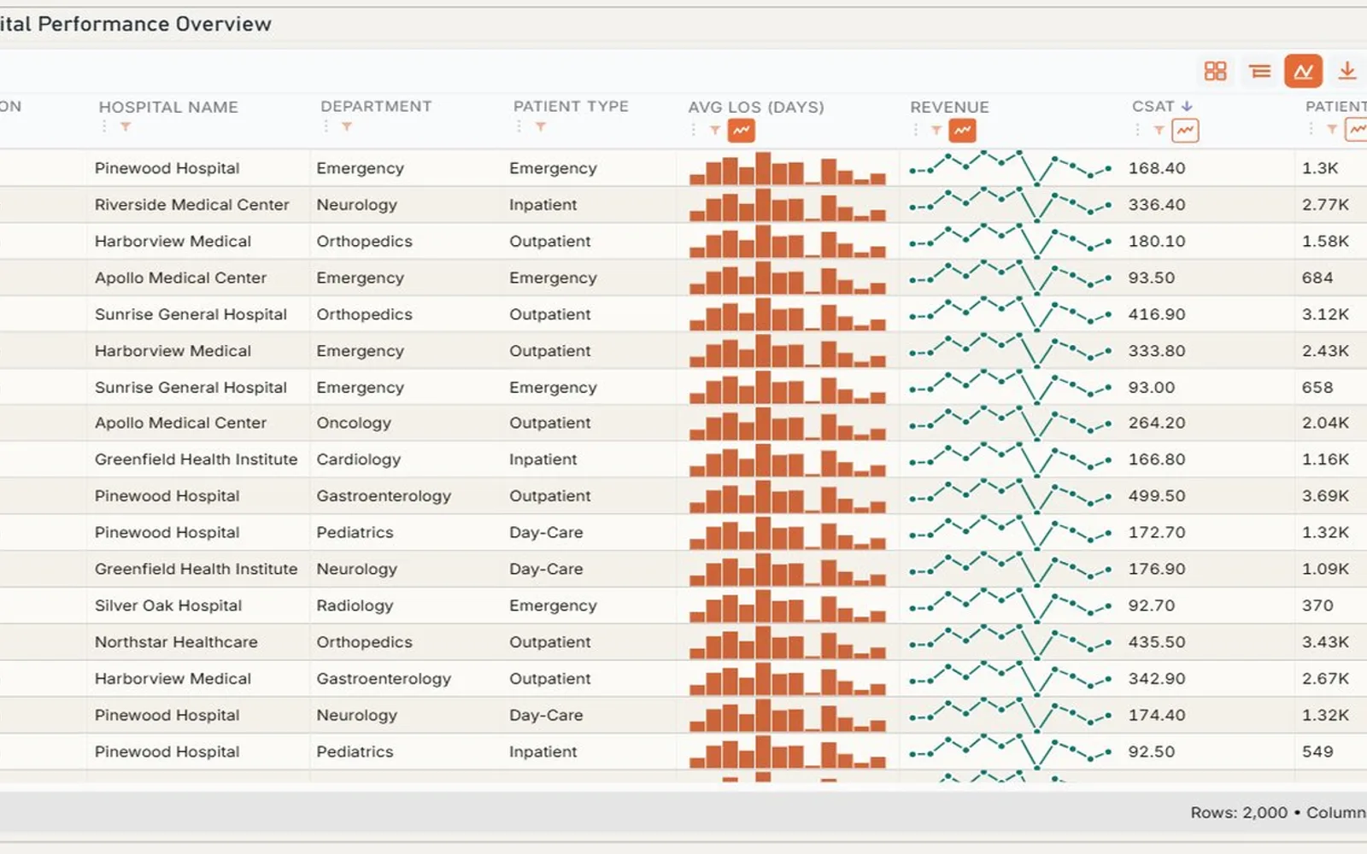Open Department column menu dots
This screenshot has width=1367, height=854.
pyautogui.click(x=326, y=126)
